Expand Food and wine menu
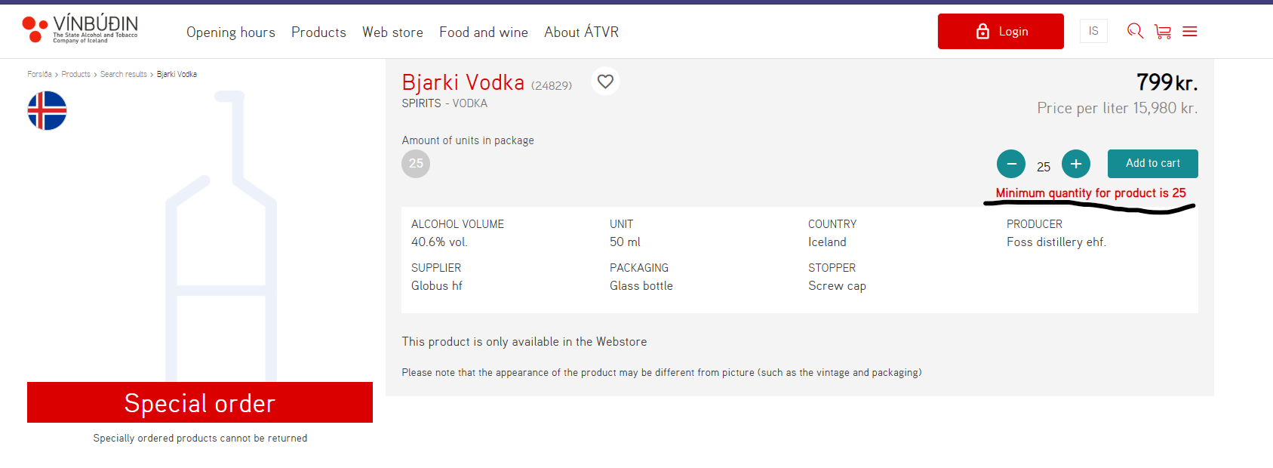This screenshot has height=468, width=1273. [484, 32]
